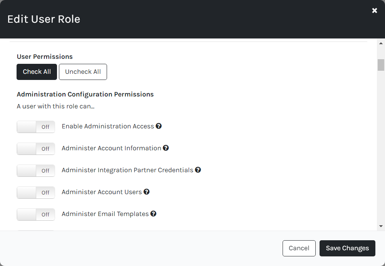Click 'A user with this role can...' text
Viewport: 385px width, 266px height.
click(55, 106)
